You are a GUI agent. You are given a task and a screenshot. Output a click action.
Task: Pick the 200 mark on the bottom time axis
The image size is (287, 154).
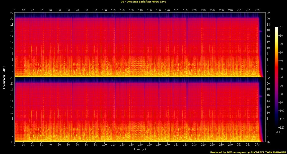point(194,145)
